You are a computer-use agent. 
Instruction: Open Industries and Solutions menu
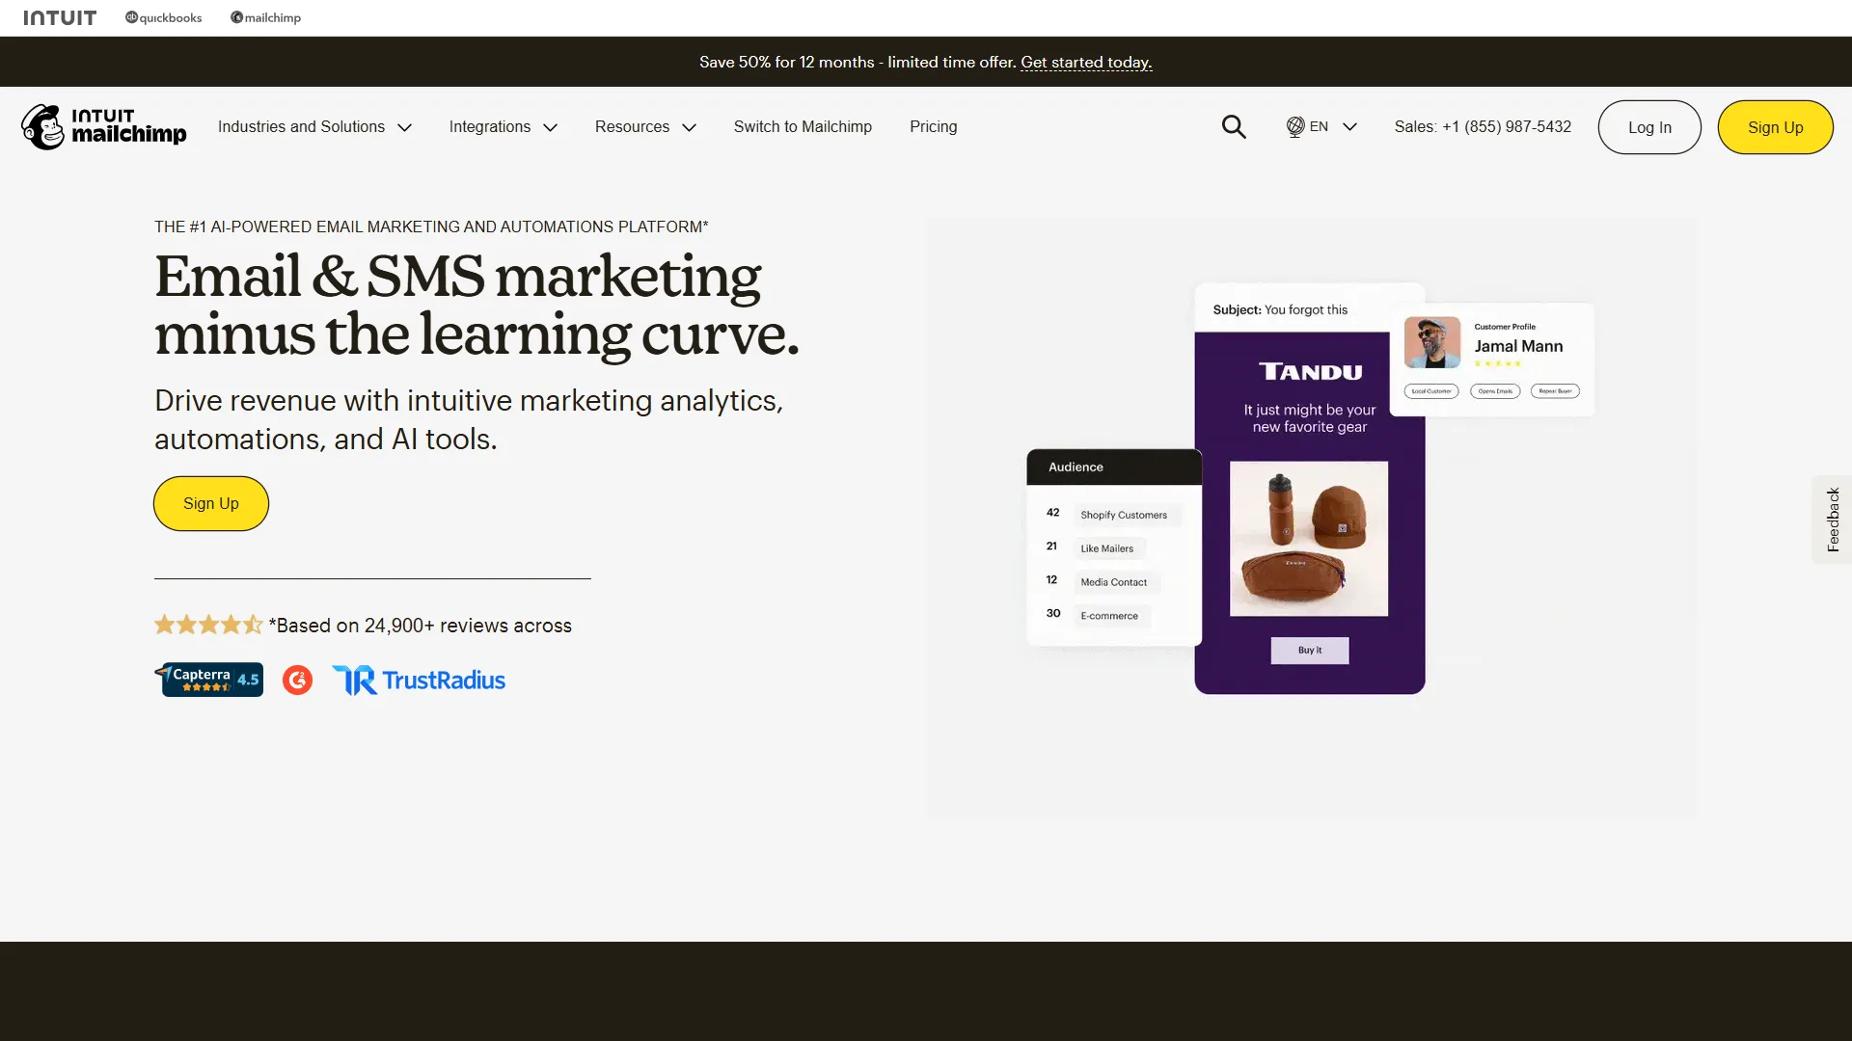(301, 126)
